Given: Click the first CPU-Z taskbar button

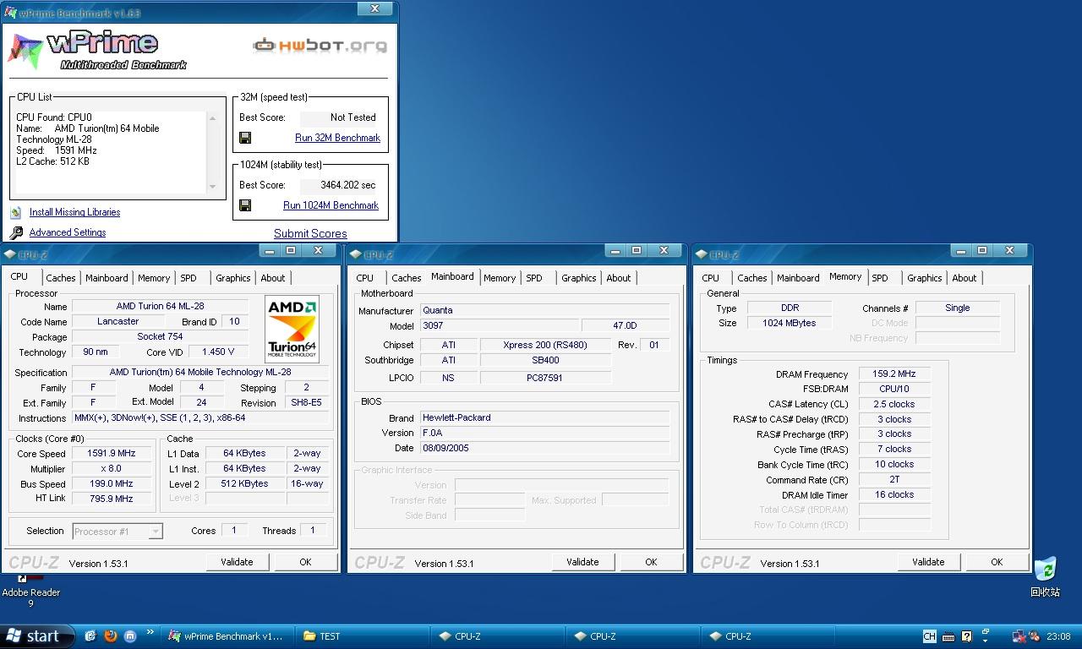Looking at the screenshot, I should (x=499, y=636).
